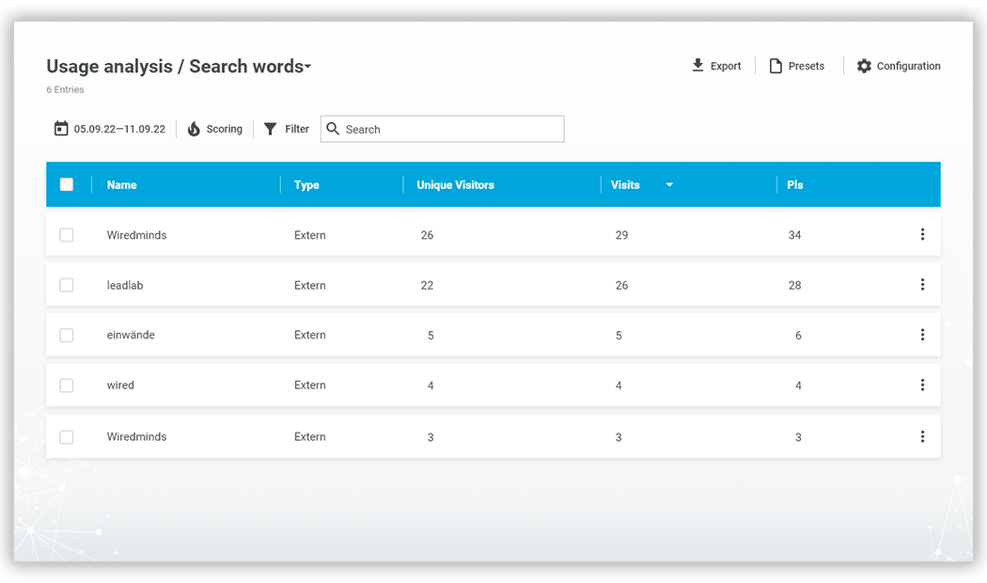Click the calendar icon for date range
Screen dimensions: 987x583
60,129
